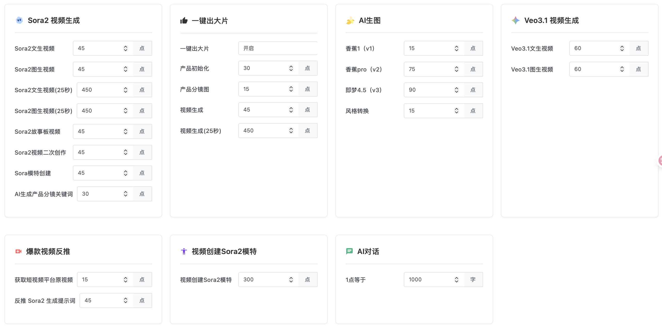
Task: Click the green chat icon beside AI对话
Action: 349,251
